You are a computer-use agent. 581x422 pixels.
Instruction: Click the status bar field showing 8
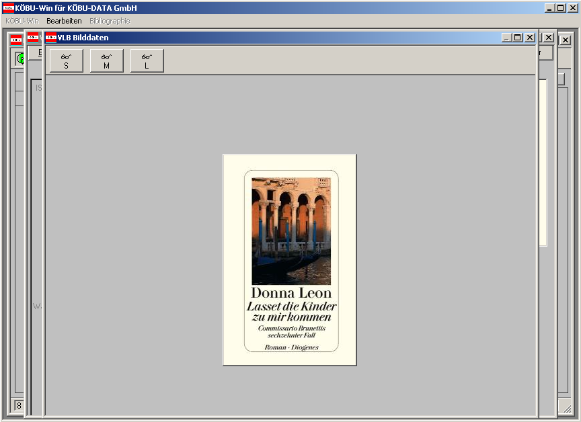(x=19, y=405)
